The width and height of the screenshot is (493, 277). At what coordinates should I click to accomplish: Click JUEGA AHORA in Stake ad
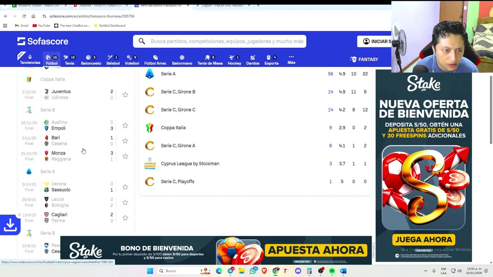[424, 240]
